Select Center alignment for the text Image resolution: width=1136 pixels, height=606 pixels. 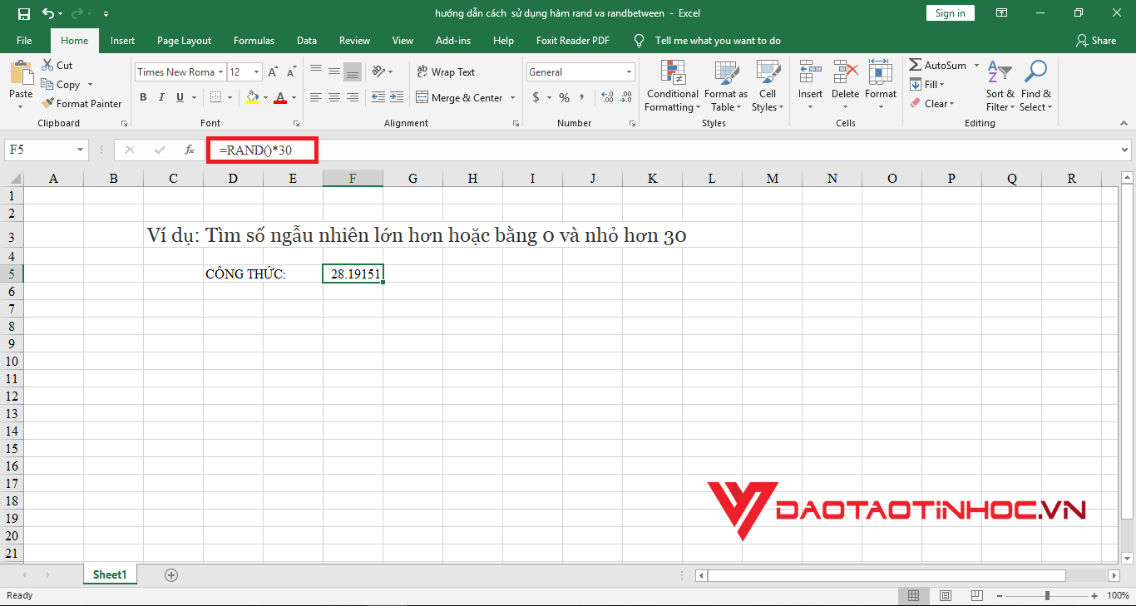point(333,97)
